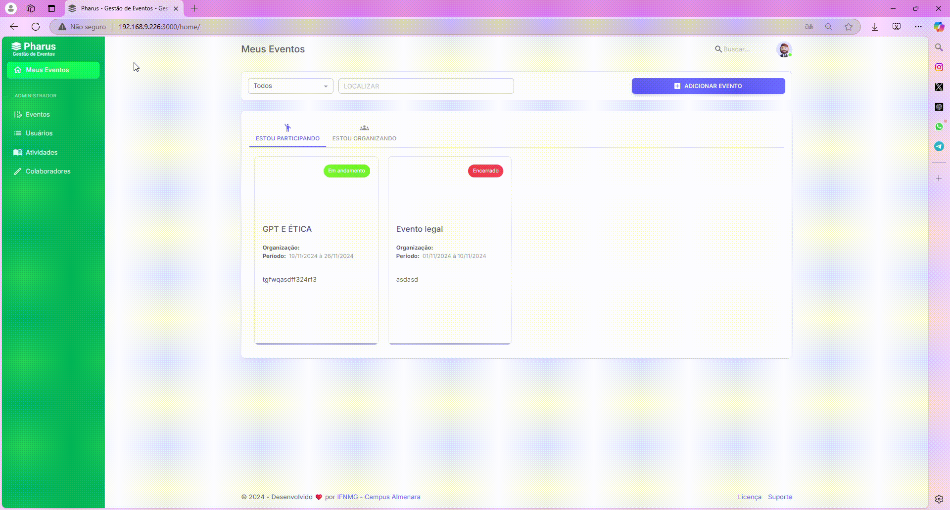This screenshot has height=510, width=950.
Task: Open the browser workspaces icon
Action: (x=31, y=8)
